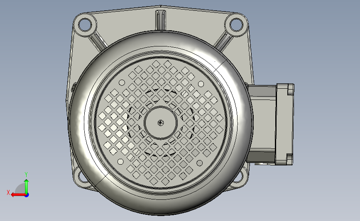Select the center hub cap of the fan cover
Image resolution: width=360 pixels, height=221 pixels.
pyautogui.click(x=161, y=123)
